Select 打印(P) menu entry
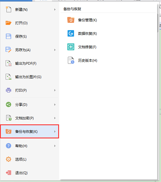Image resolution: width=161 pixels, height=182 pixels. coord(30,90)
